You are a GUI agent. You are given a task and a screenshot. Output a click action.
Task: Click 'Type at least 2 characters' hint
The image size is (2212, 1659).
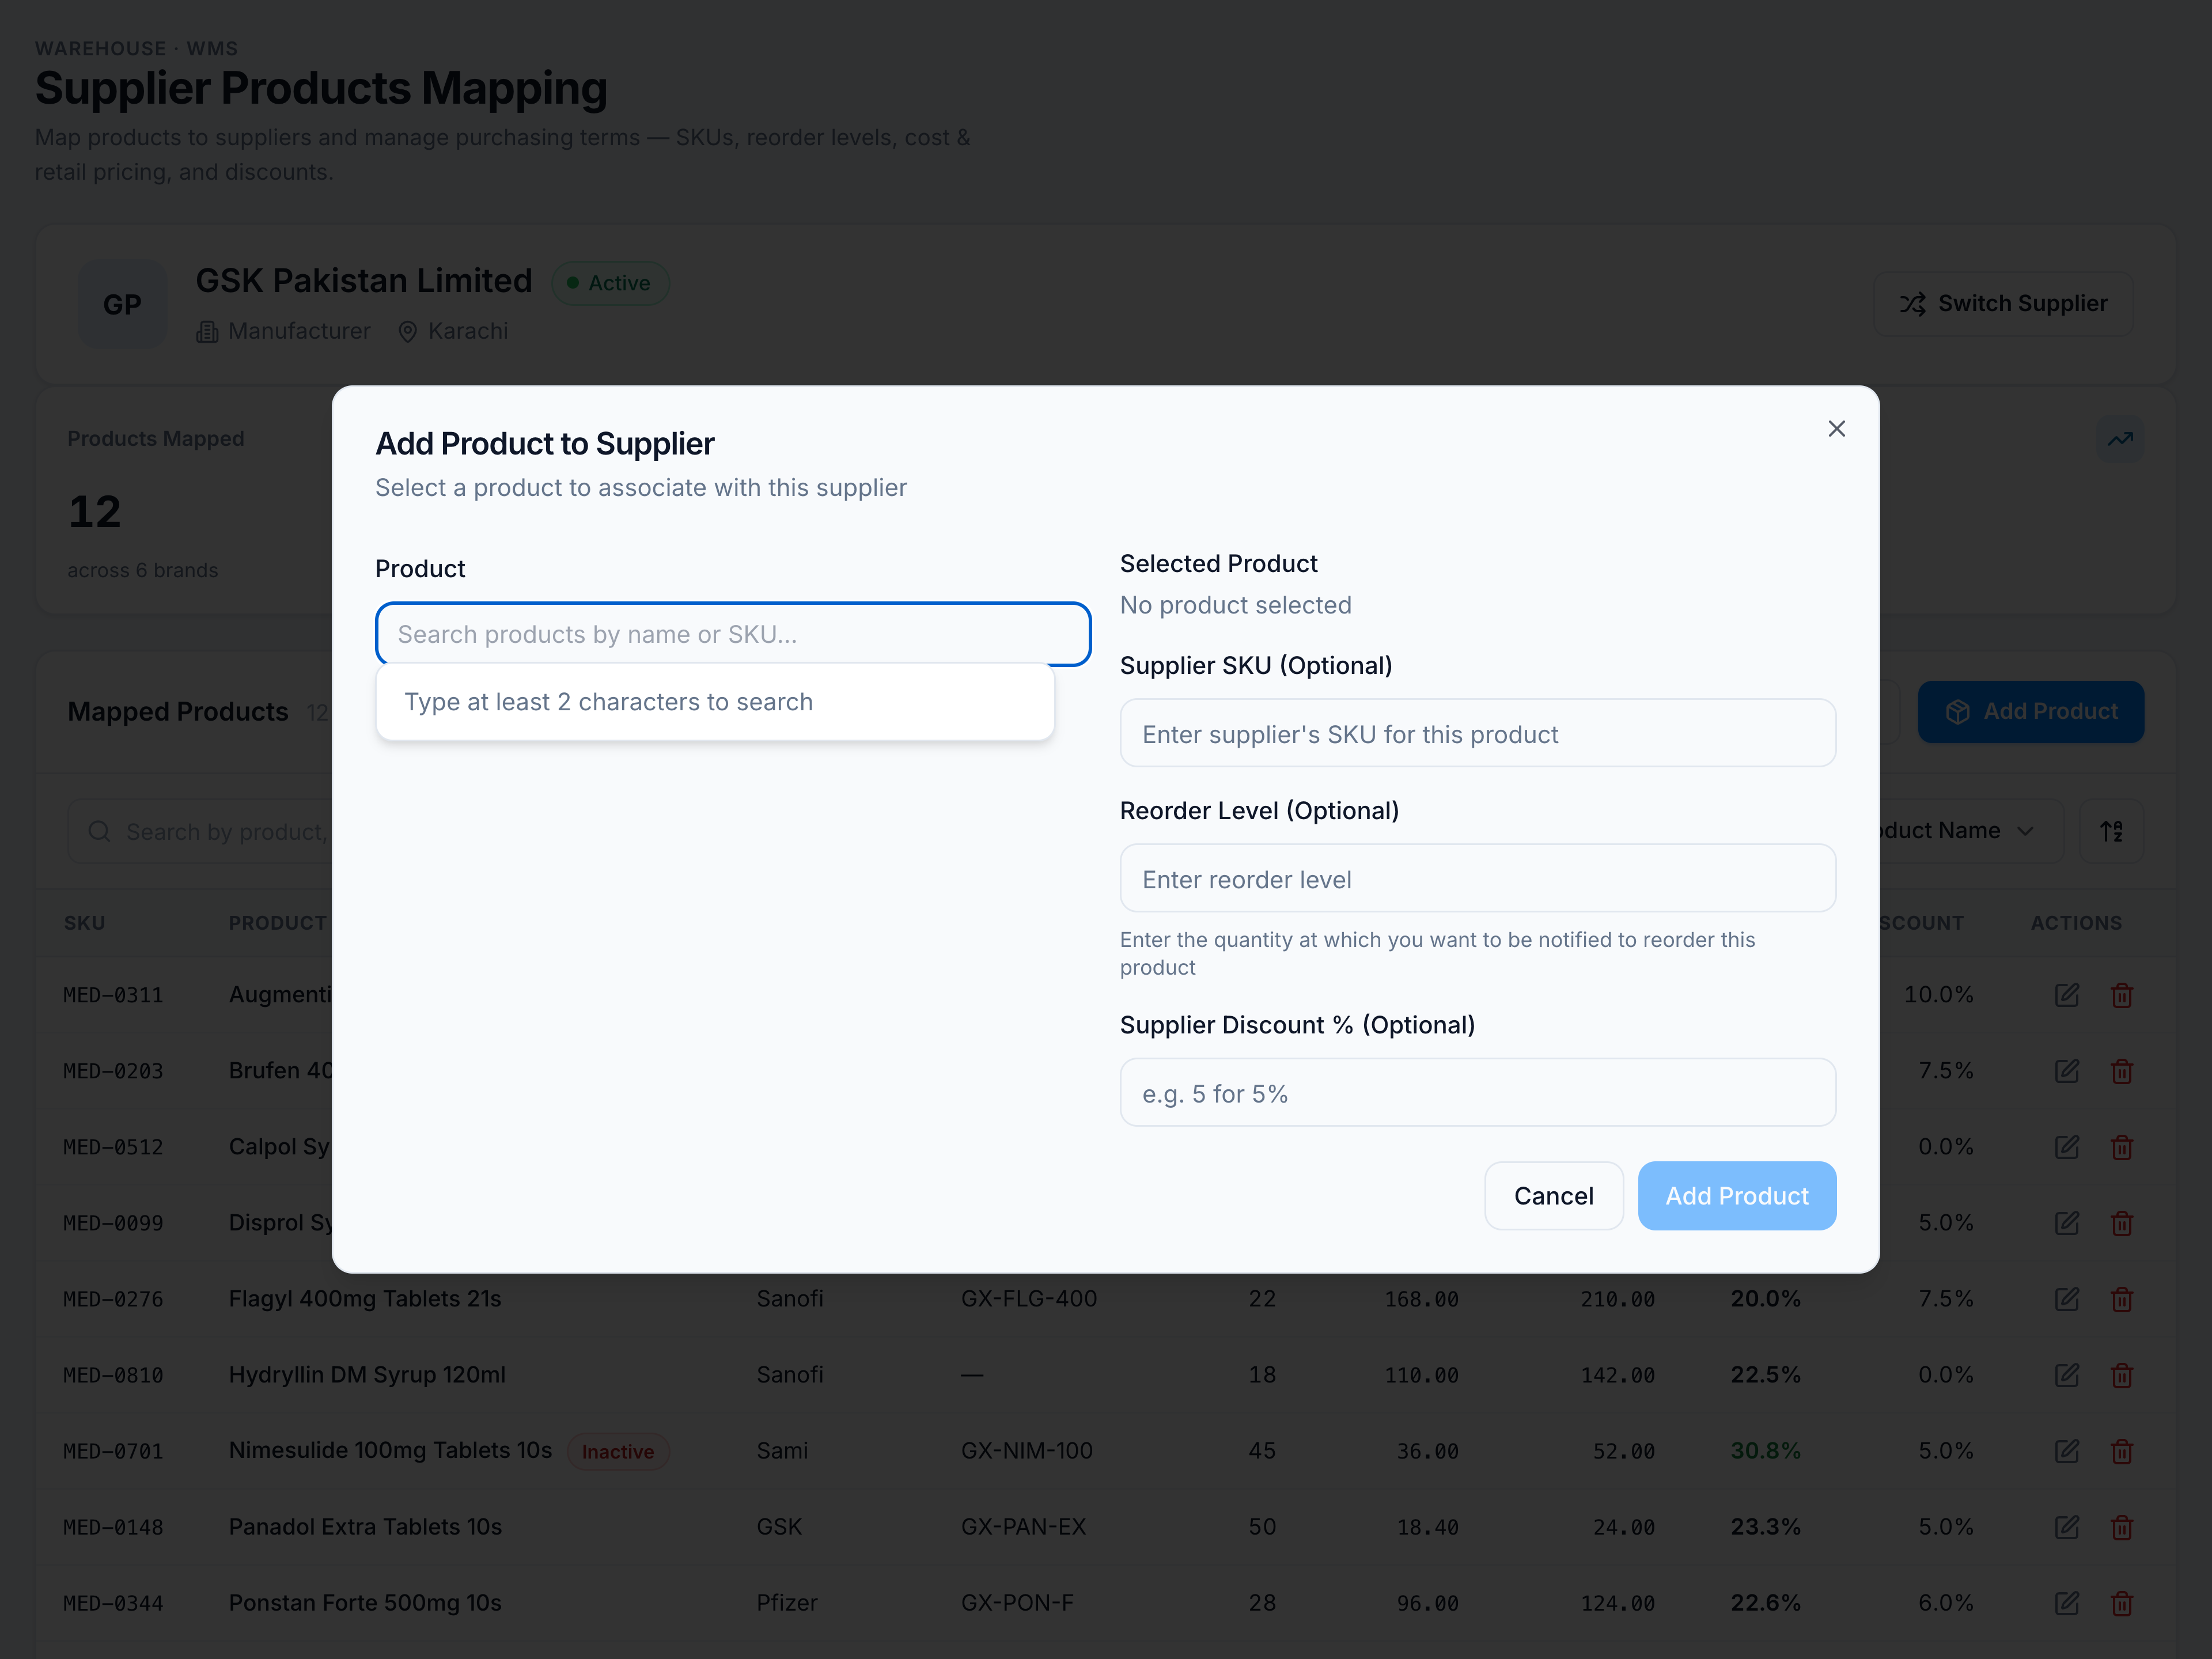click(608, 702)
